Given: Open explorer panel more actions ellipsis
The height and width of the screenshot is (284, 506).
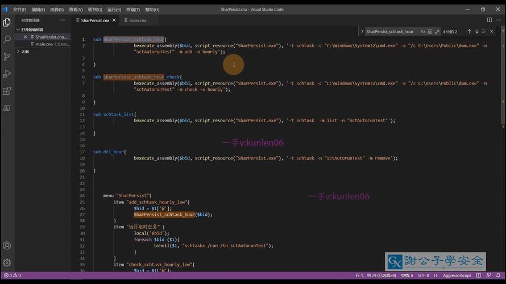Looking at the screenshot, I should click(63, 20).
